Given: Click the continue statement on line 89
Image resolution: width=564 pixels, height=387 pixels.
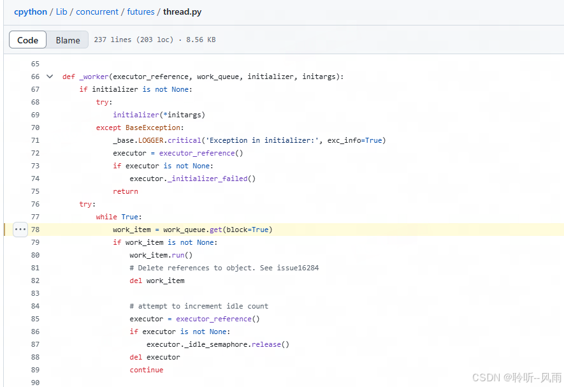Looking at the screenshot, I should pyautogui.click(x=147, y=370).
